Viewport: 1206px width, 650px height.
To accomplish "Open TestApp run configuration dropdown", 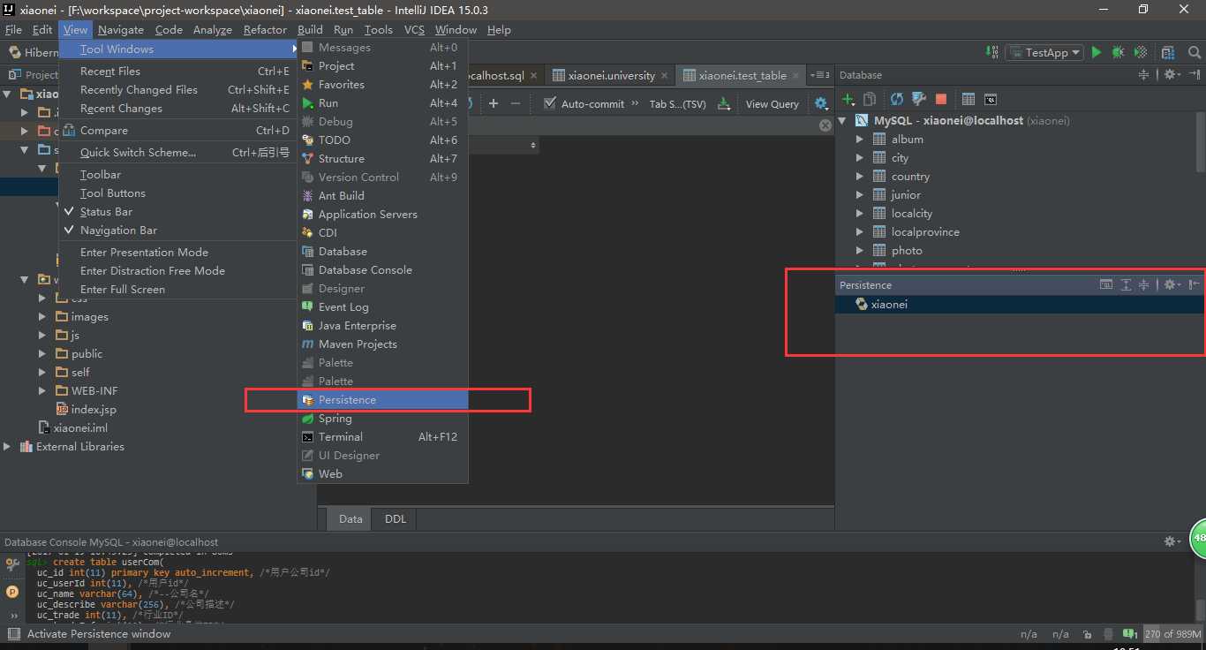I will point(1045,53).
